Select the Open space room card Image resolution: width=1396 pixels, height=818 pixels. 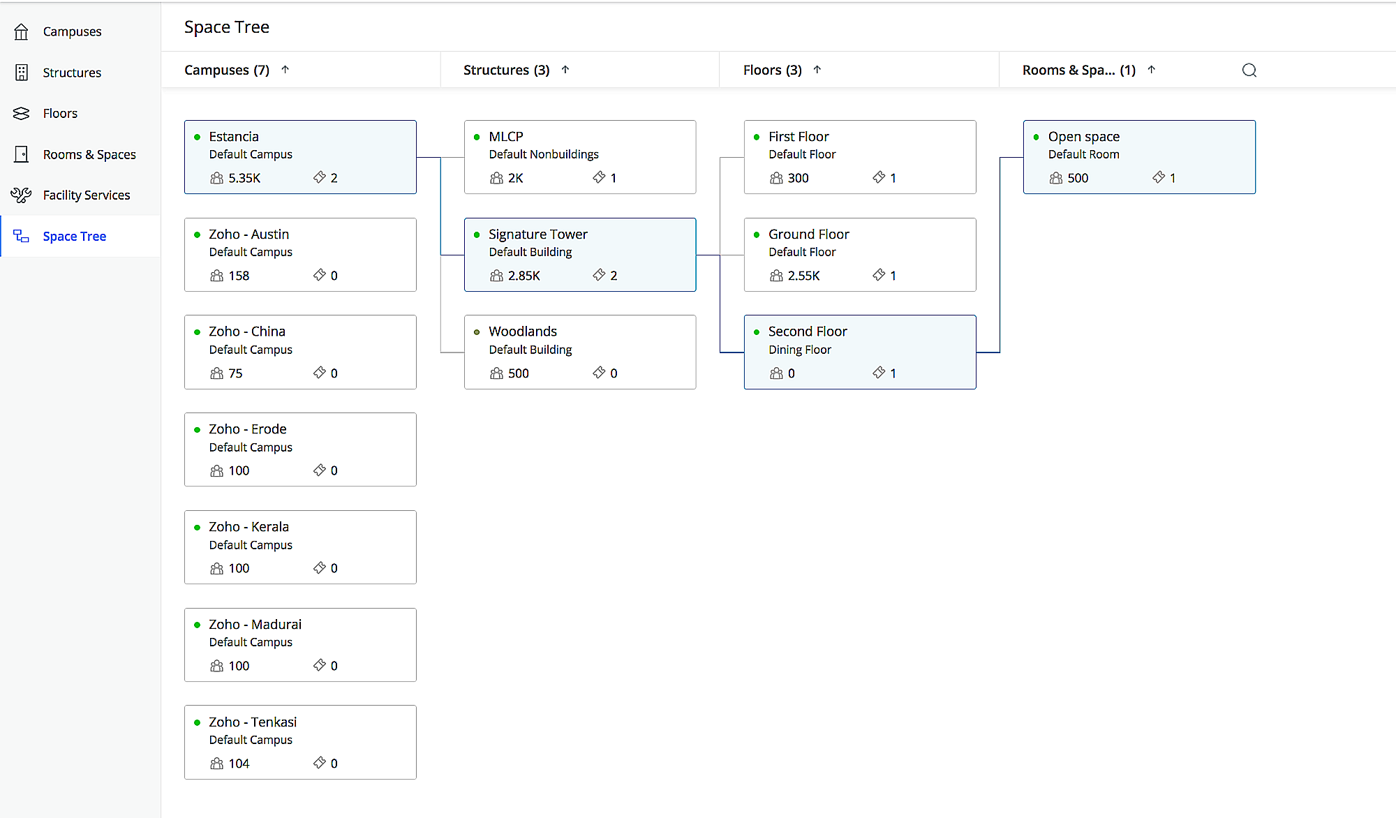point(1138,156)
